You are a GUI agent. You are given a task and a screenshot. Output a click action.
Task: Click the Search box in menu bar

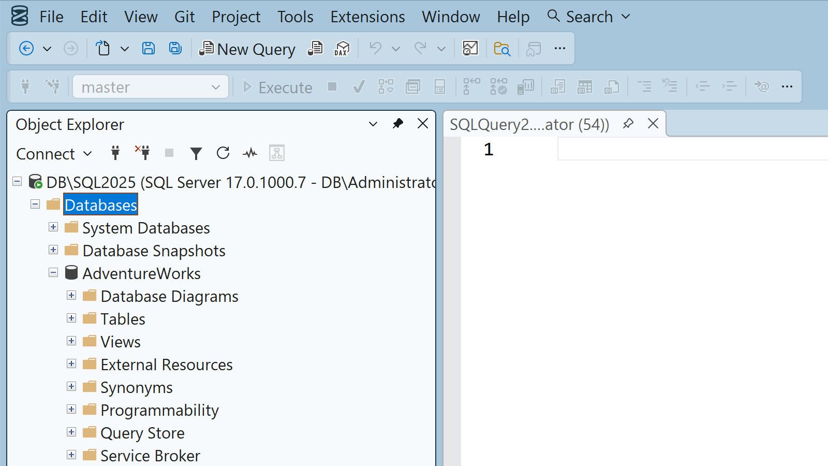[x=589, y=17]
